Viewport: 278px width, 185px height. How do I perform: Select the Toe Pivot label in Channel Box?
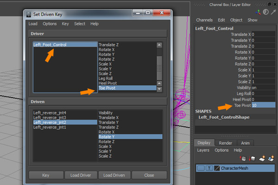(242, 105)
